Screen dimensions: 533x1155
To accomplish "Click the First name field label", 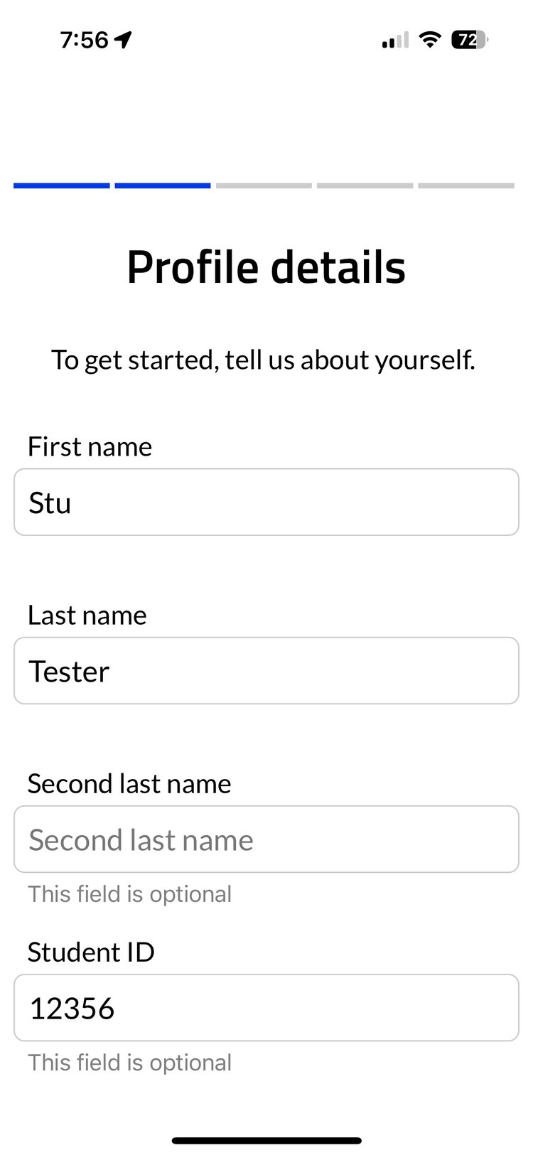I will [x=90, y=446].
